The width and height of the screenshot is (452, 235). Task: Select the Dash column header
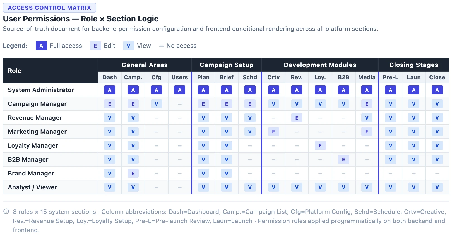pyautogui.click(x=110, y=77)
